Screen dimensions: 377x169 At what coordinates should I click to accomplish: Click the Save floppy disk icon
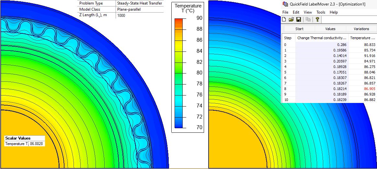click(x=298, y=19)
